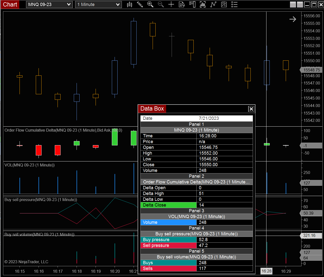Click the 16:28 timestamp marker
The image size is (324, 277).
click(x=266, y=271)
